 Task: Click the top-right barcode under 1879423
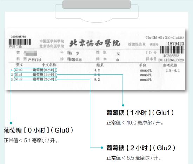click(x=172, y=50)
